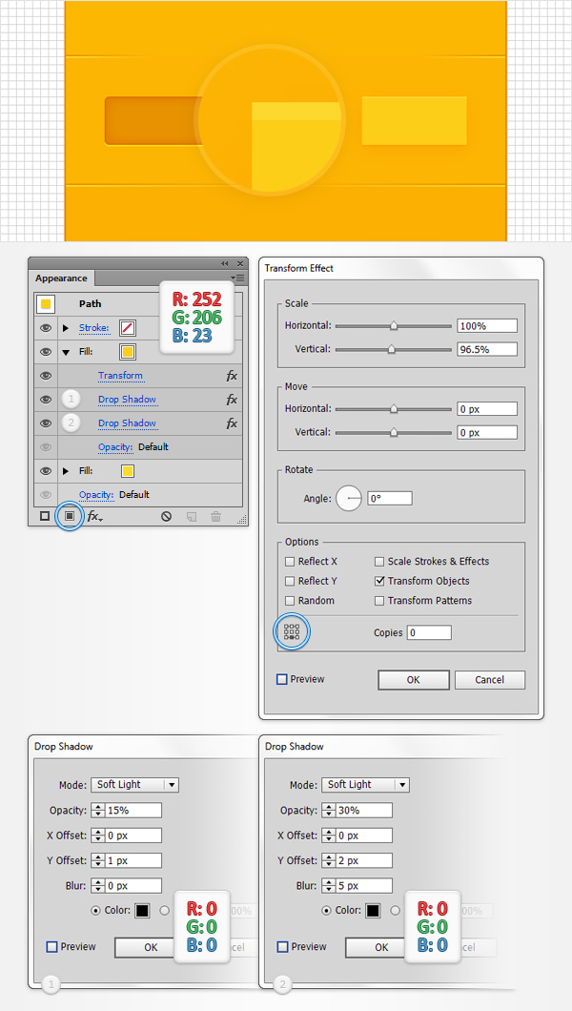The width and height of the screenshot is (572, 1011).
Task: Click Add New Stroke icon in Appearance panel
Action: tap(45, 516)
